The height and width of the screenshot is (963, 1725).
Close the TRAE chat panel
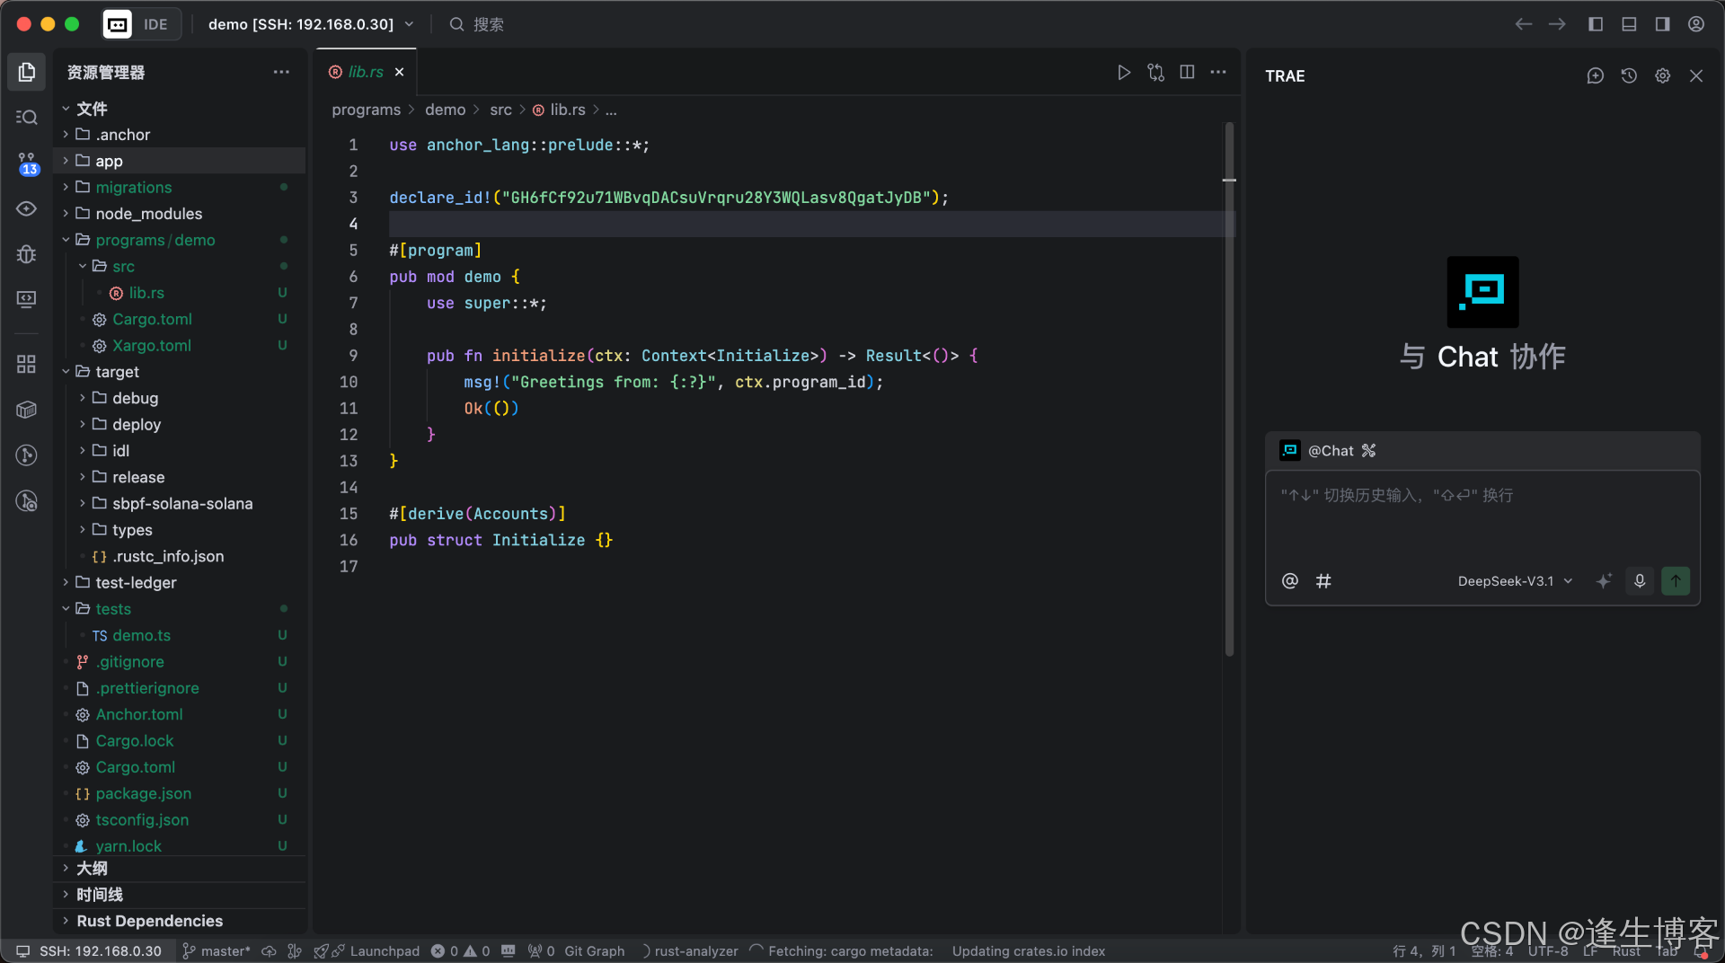(1696, 76)
